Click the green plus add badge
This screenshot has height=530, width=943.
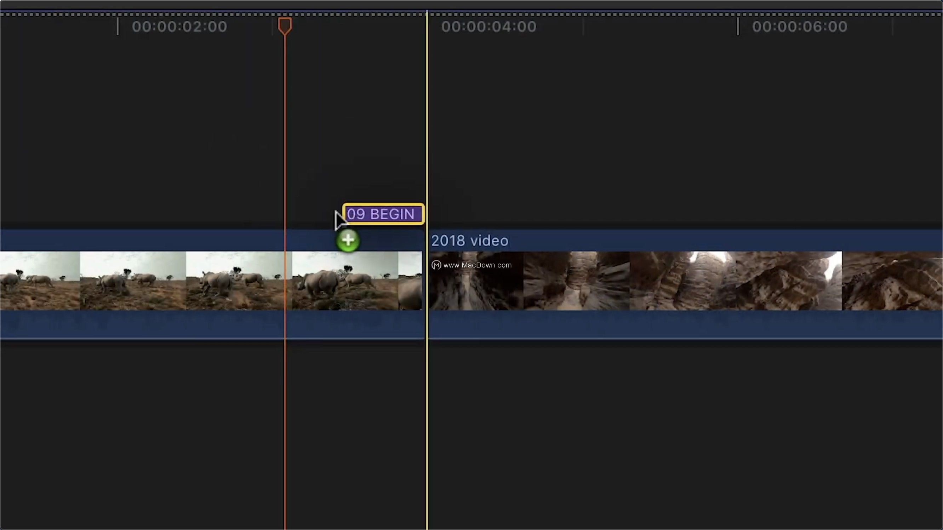click(x=348, y=241)
